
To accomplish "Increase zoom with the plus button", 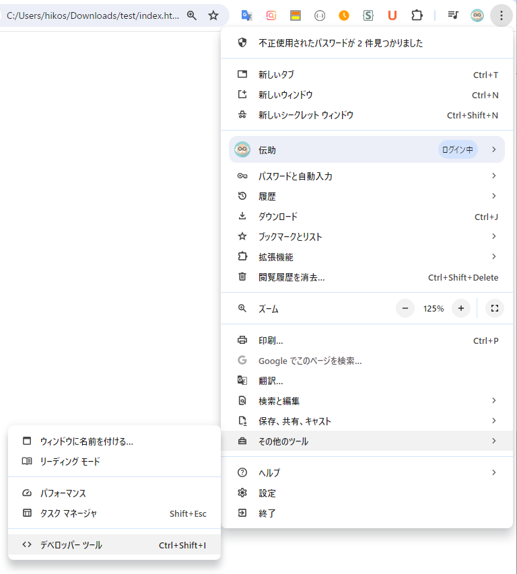I will coord(460,308).
